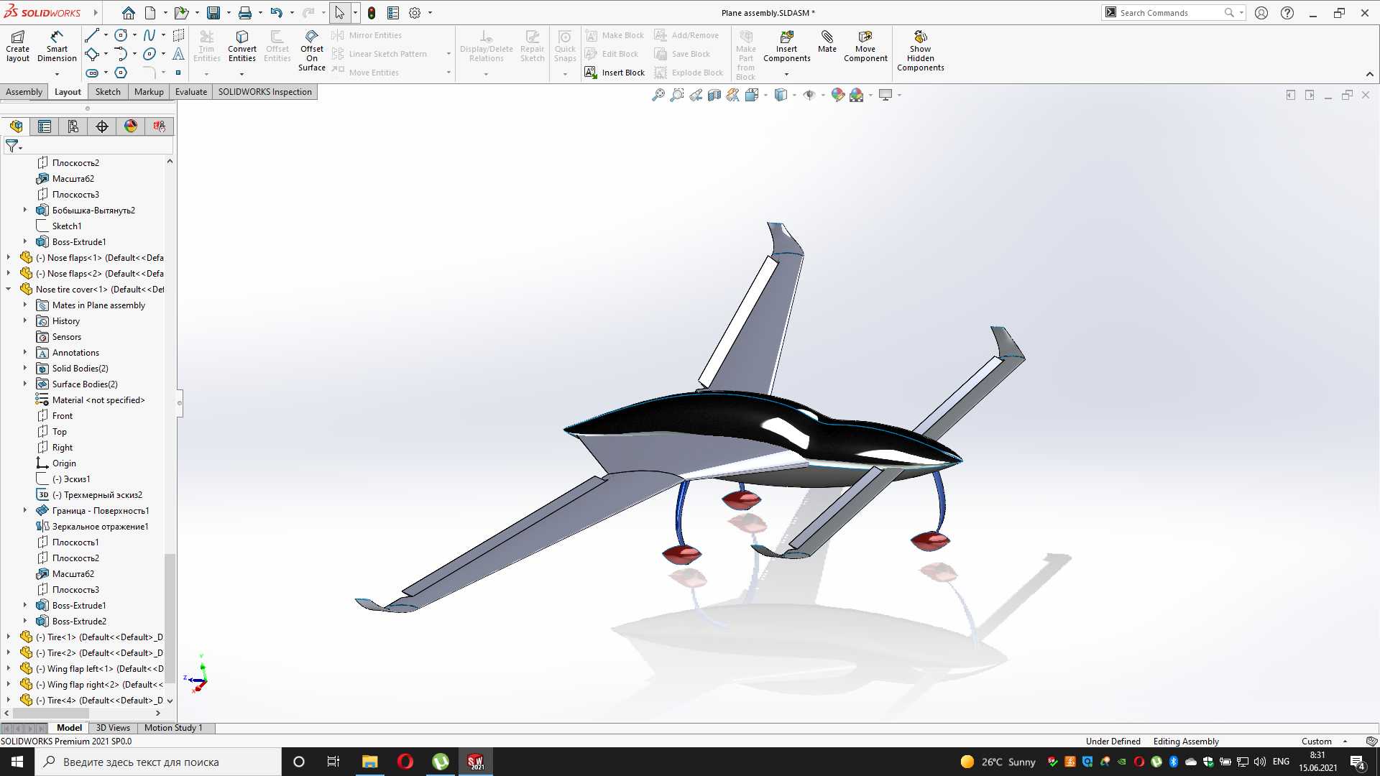The width and height of the screenshot is (1380, 776).
Task: Click the Rebuild traffic light icon
Action: [372, 13]
